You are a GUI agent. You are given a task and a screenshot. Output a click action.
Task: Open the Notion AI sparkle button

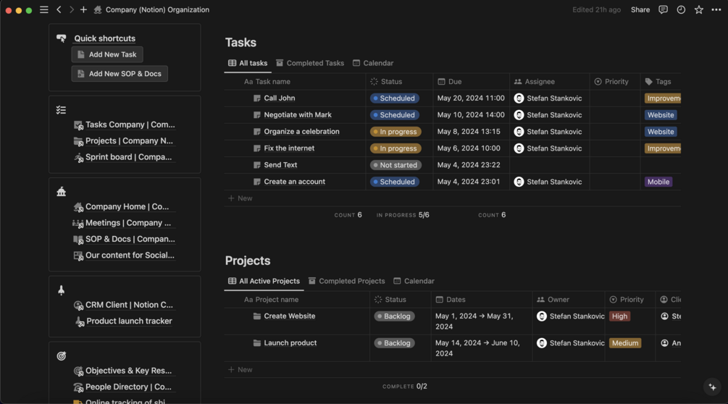[x=712, y=387]
